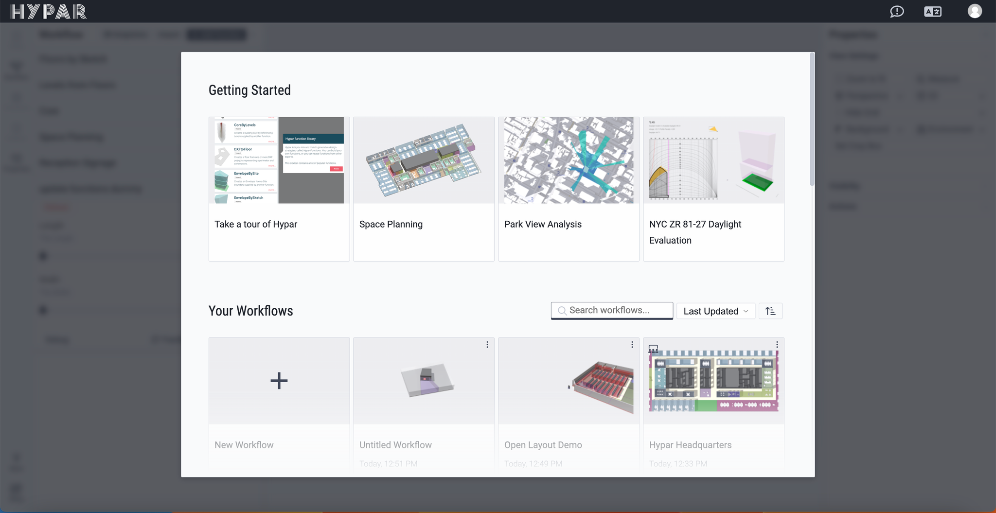996x513 pixels.
Task: Open Untitled Workflow three-dot options menu
Action: click(487, 345)
